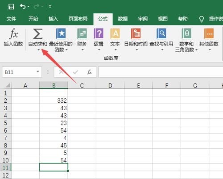The height and width of the screenshot is (179, 223).
Task: Click the fx icon beside formula bar
Action: [89, 72]
